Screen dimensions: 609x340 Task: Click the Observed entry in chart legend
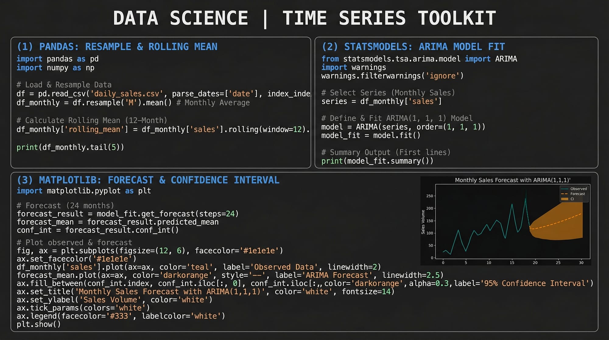pos(578,189)
